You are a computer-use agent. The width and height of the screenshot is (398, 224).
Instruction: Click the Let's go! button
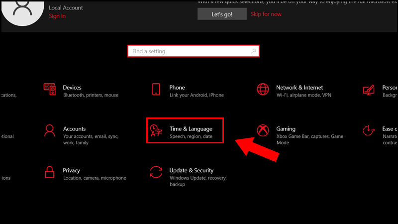[222, 14]
